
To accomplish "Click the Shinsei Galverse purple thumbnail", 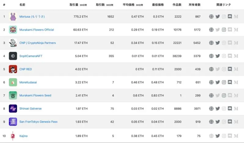I will [13, 109].
